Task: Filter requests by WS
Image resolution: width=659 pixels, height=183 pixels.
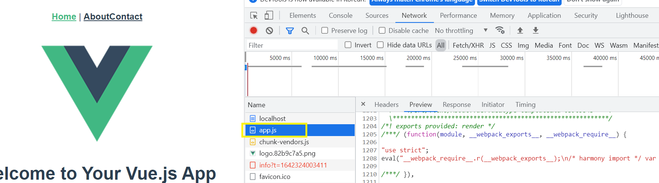Action: coord(599,45)
